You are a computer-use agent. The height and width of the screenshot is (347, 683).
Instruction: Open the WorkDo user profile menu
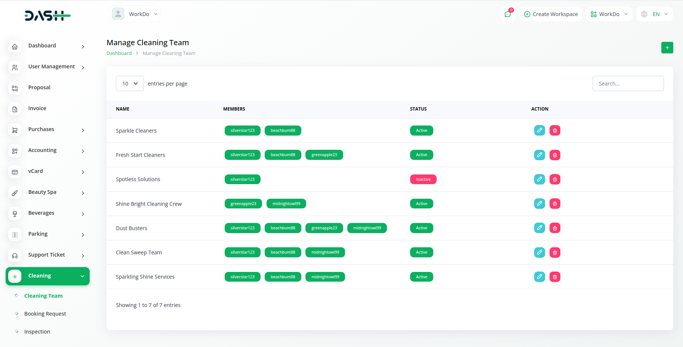click(135, 14)
